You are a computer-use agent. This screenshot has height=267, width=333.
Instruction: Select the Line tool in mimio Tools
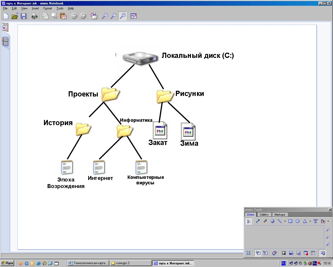pyautogui.click(x=280, y=221)
